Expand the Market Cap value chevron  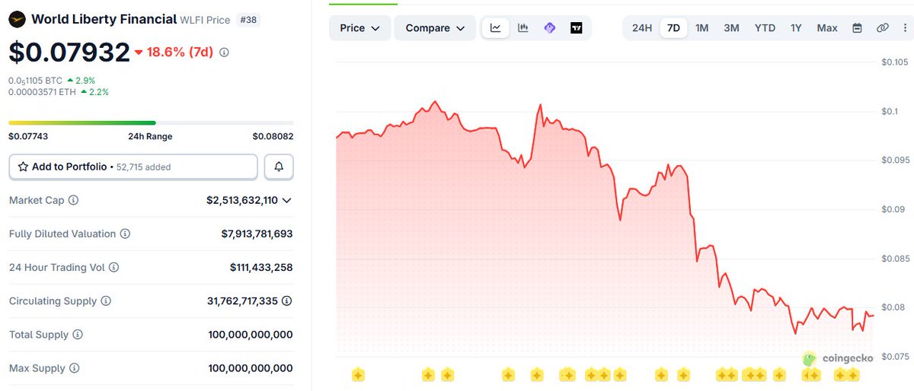(287, 200)
